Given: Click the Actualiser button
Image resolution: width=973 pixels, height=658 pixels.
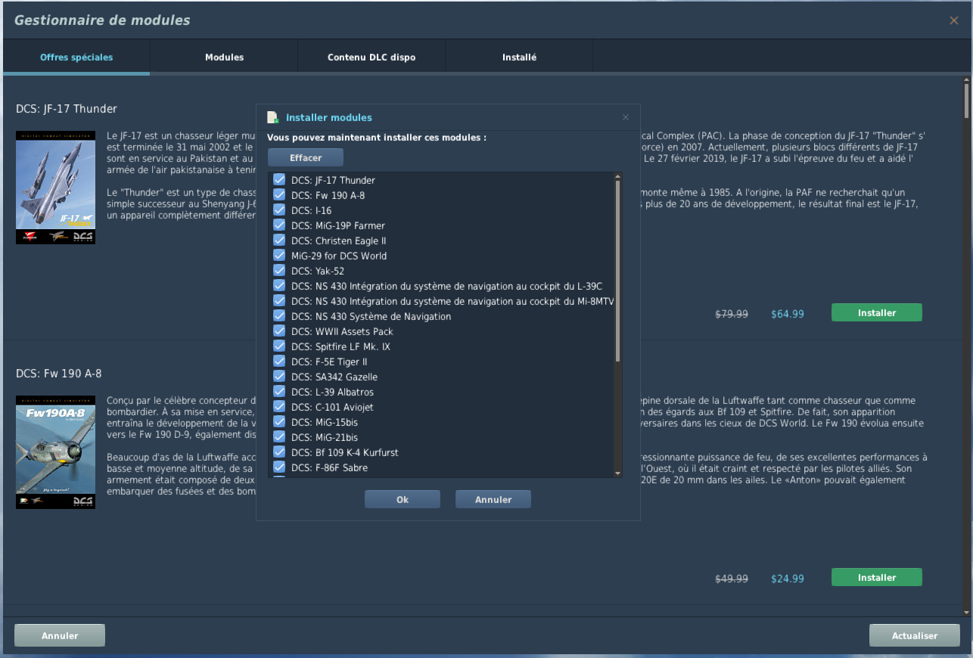Looking at the screenshot, I should tap(915, 635).
